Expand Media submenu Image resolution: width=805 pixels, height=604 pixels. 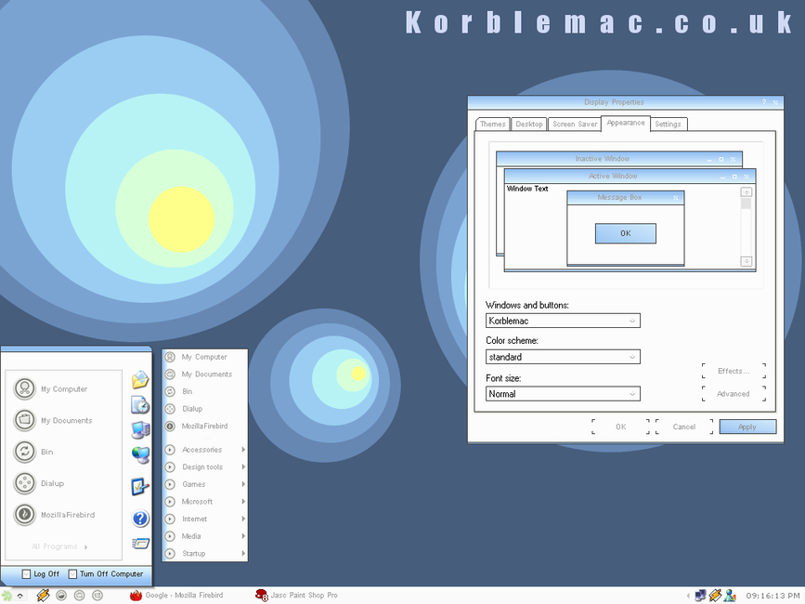pyautogui.click(x=205, y=535)
